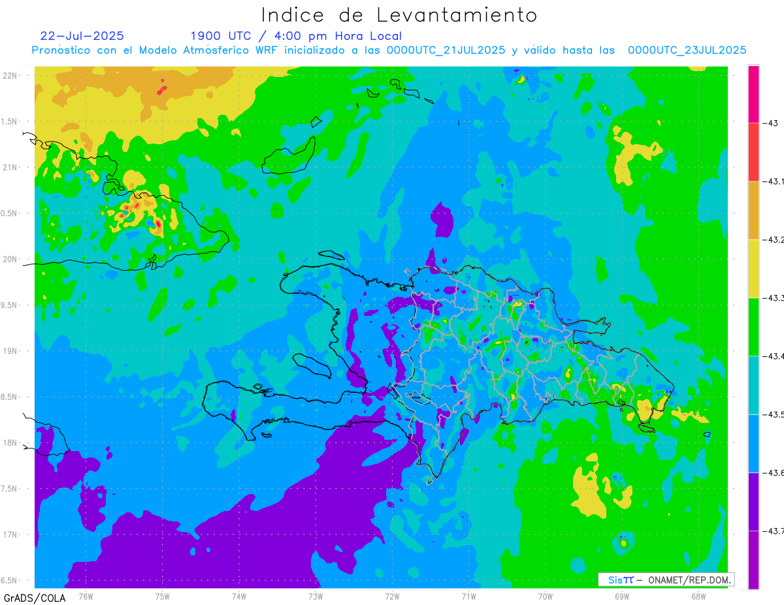
Task: Click the '20N' latitude axis label
Action: coord(10,259)
